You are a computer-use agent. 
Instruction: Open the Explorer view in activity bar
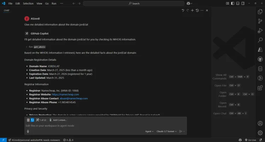(260, 12)
